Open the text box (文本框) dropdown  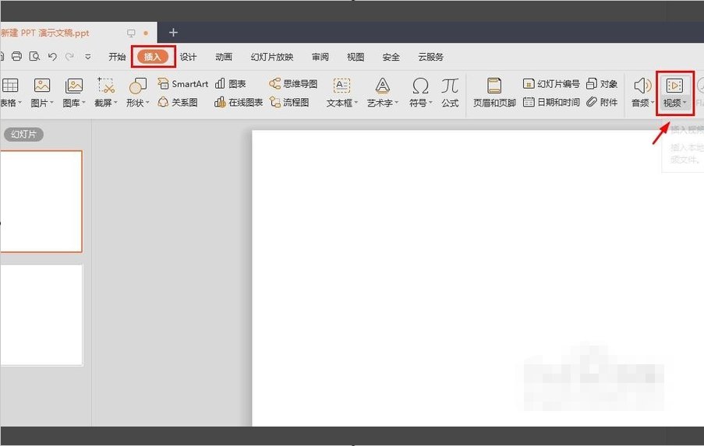pos(342,103)
